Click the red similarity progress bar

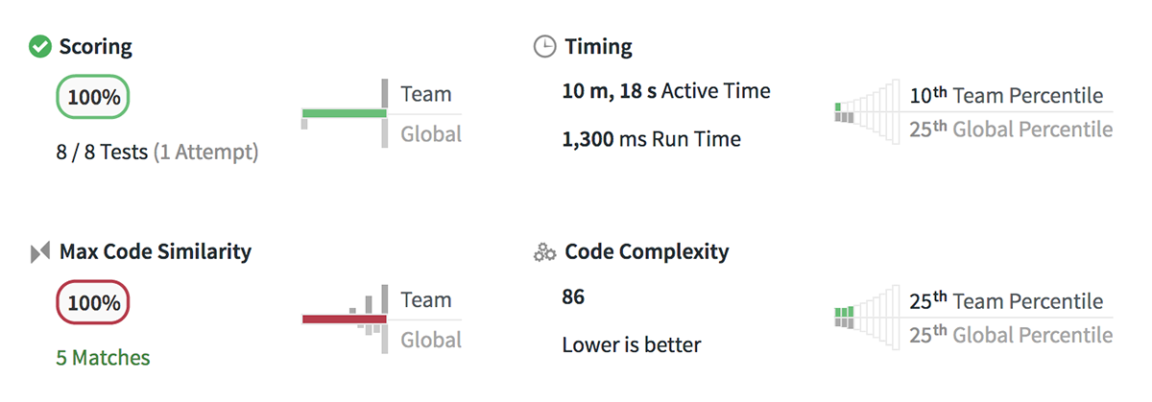[344, 319]
